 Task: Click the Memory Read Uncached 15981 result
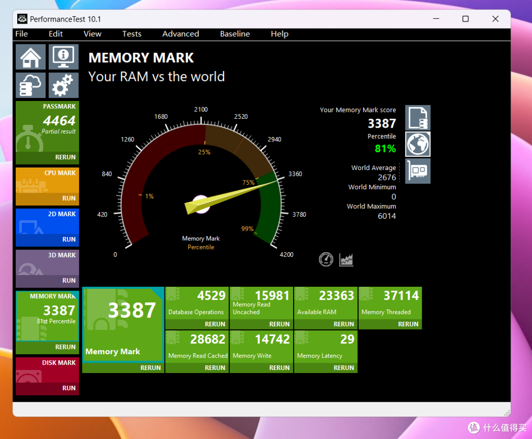pyautogui.click(x=261, y=304)
